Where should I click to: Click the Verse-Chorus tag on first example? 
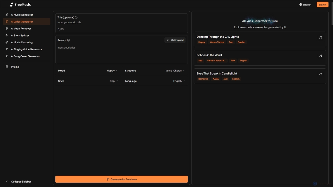click(x=217, y=42)
